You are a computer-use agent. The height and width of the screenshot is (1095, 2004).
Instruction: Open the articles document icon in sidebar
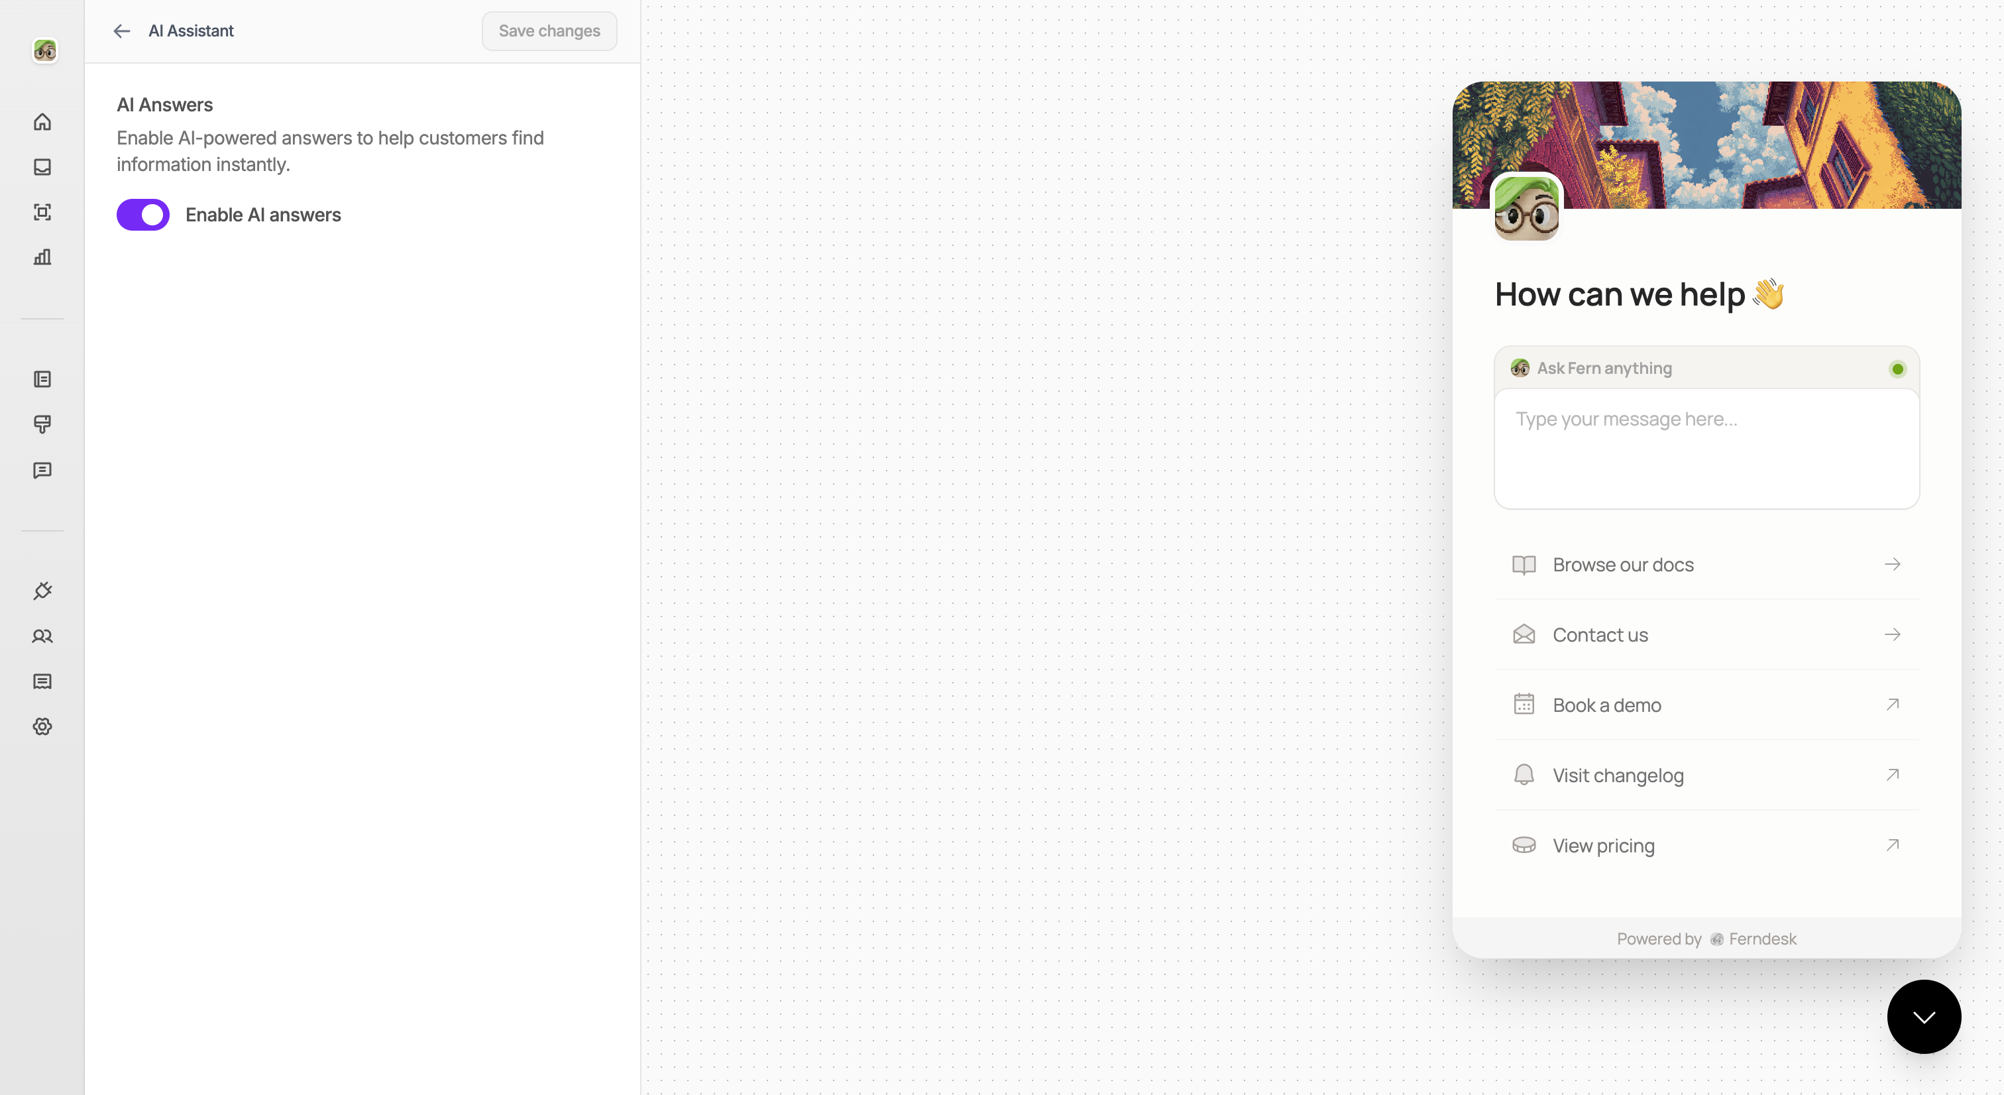42,380
